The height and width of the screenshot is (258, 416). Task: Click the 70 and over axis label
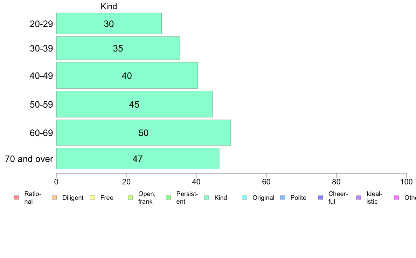(x=29, y=159)
